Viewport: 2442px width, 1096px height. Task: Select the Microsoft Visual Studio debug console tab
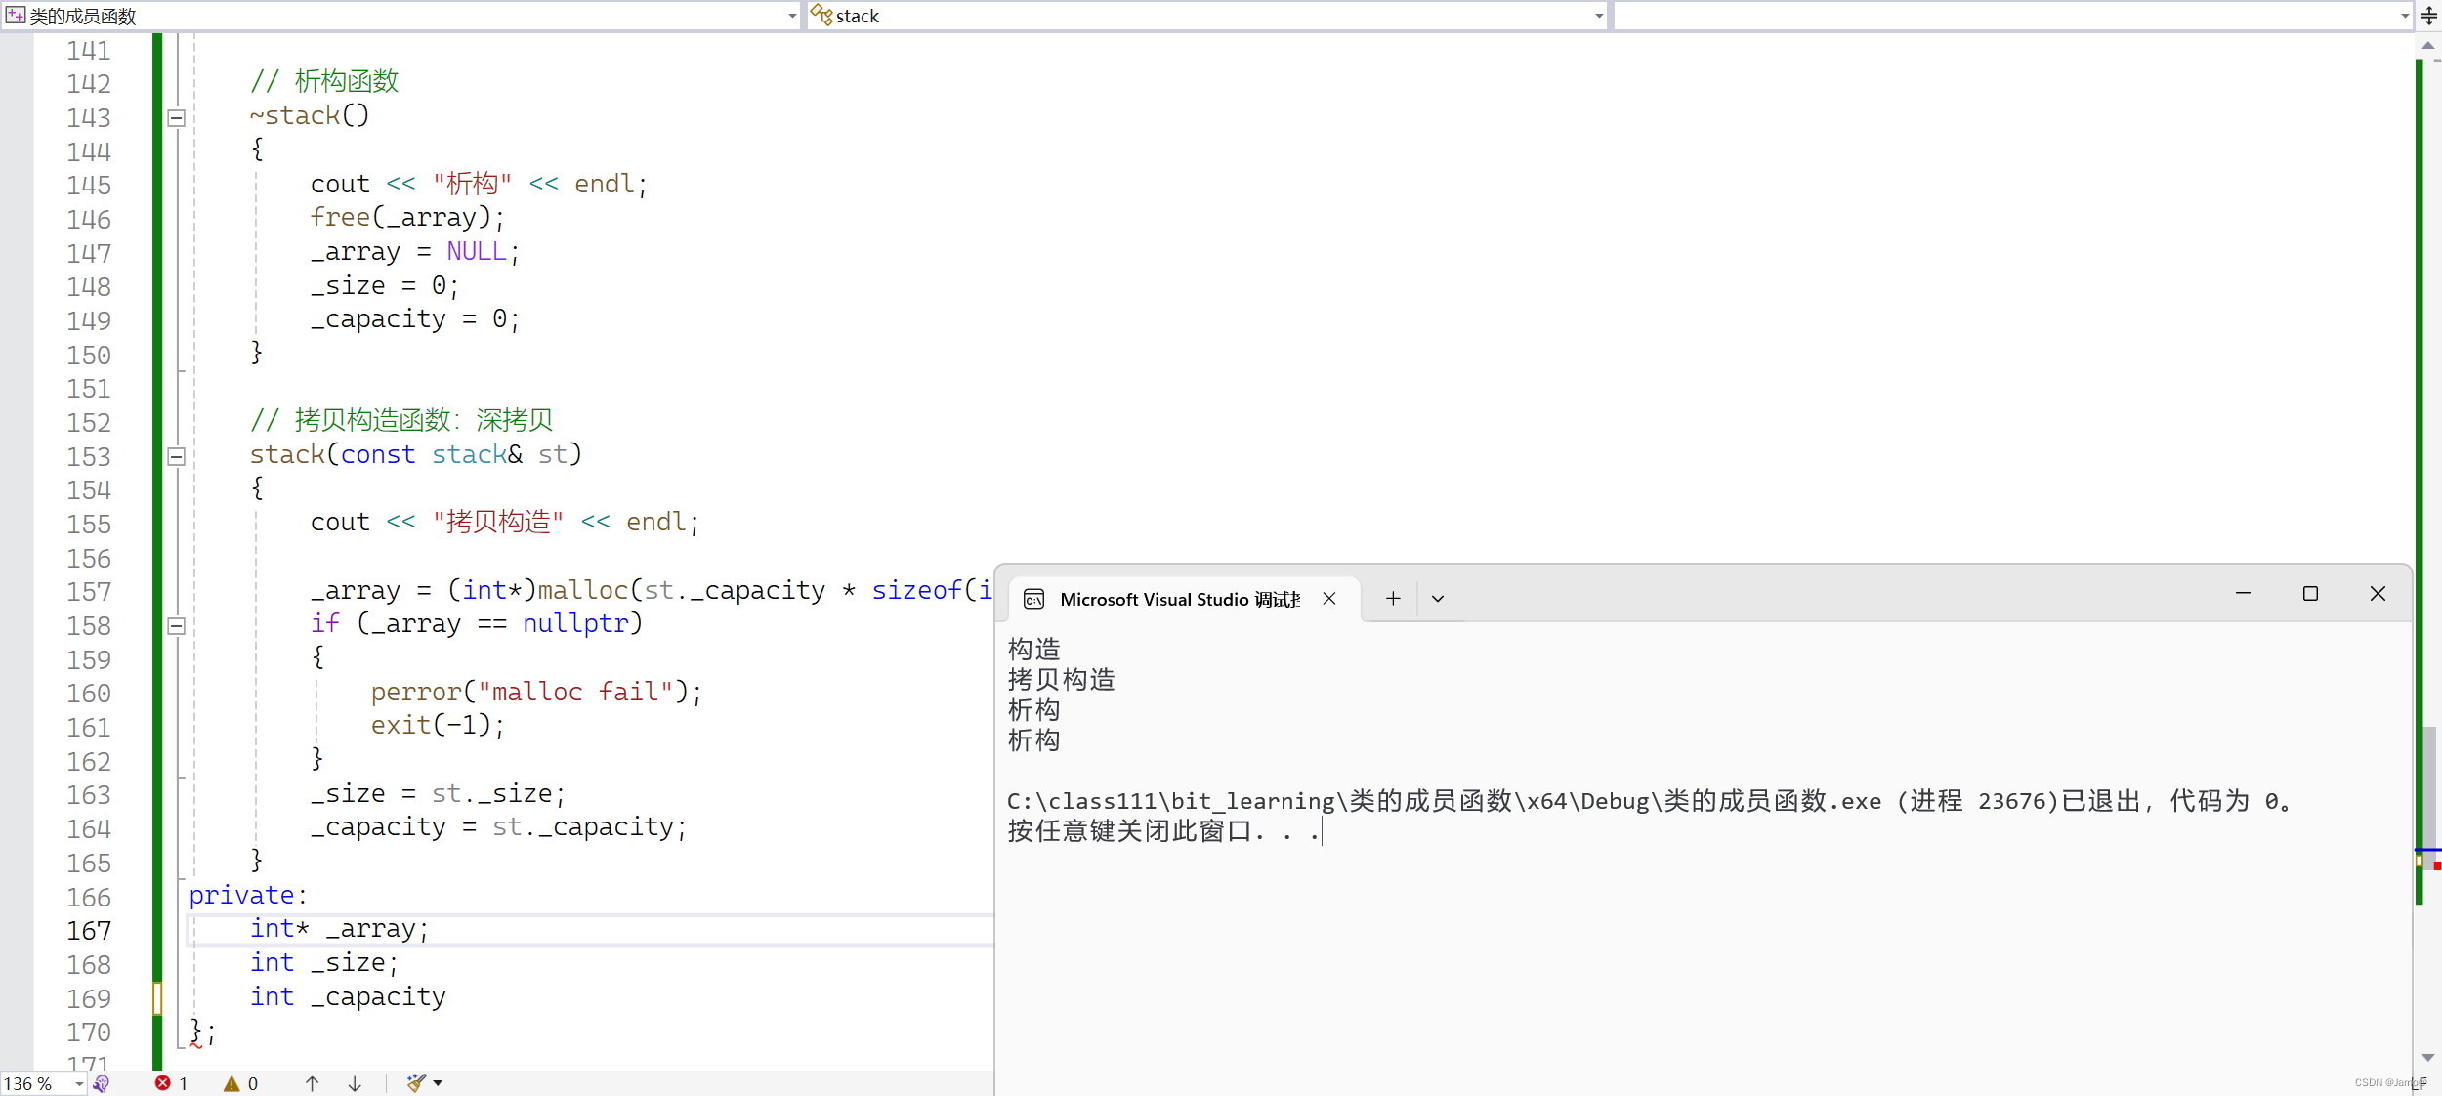[1178, 599]
